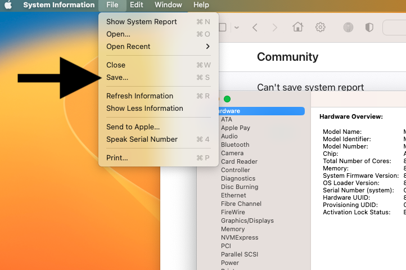Open the Community page heading link
Viewport: 406px width, 270px height.
[288, 57]
